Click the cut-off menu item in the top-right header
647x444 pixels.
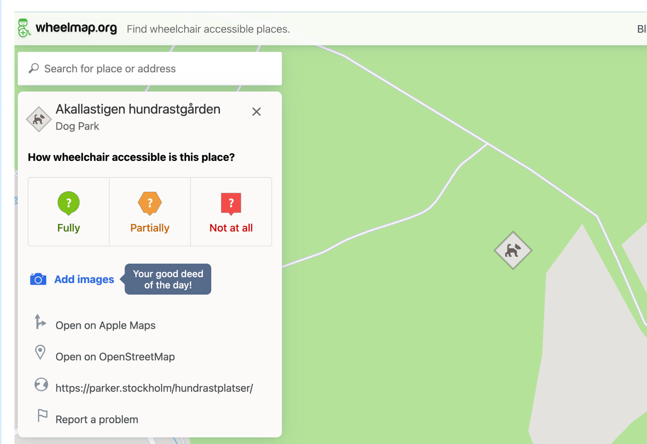coord(642,29)
